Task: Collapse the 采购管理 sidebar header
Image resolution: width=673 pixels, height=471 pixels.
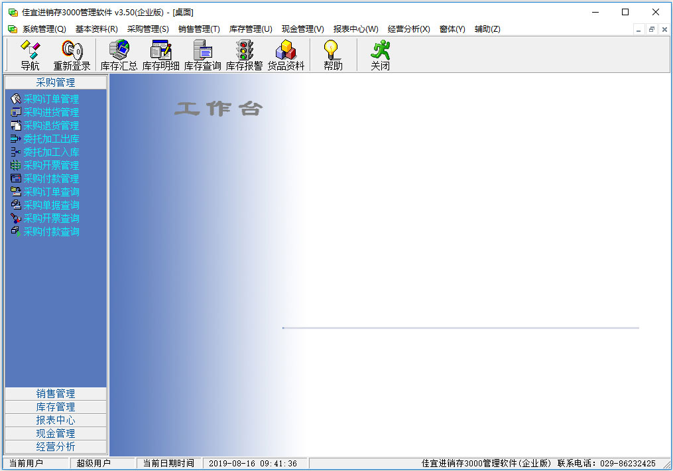Action: [56, 82]
